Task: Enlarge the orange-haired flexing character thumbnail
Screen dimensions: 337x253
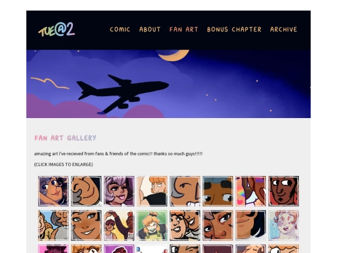Action: pos(152,191)
